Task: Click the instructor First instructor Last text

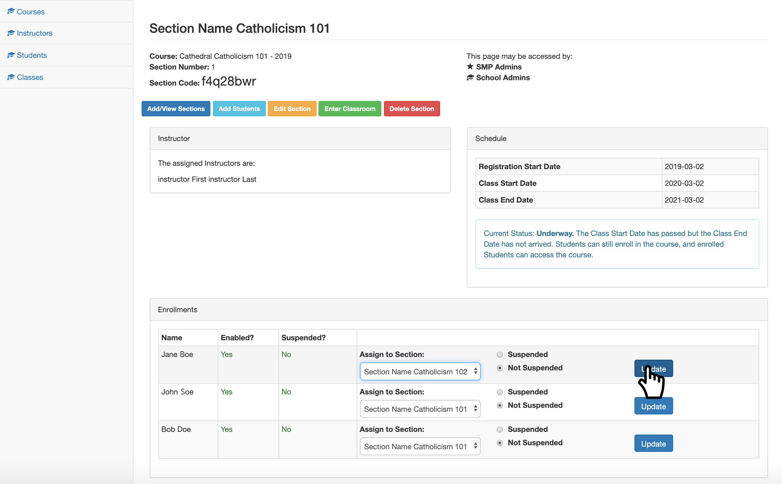Action: tap(207, 179)
